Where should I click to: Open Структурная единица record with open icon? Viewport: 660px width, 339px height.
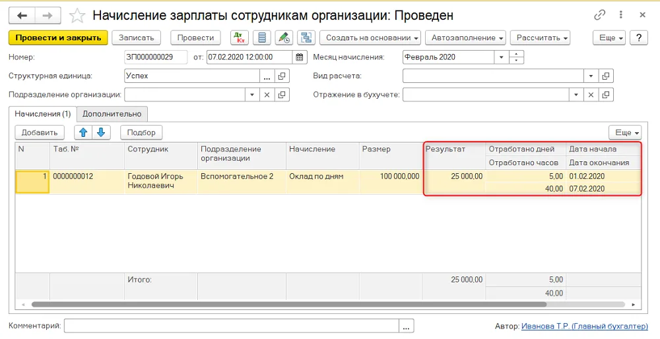point(282,76)
